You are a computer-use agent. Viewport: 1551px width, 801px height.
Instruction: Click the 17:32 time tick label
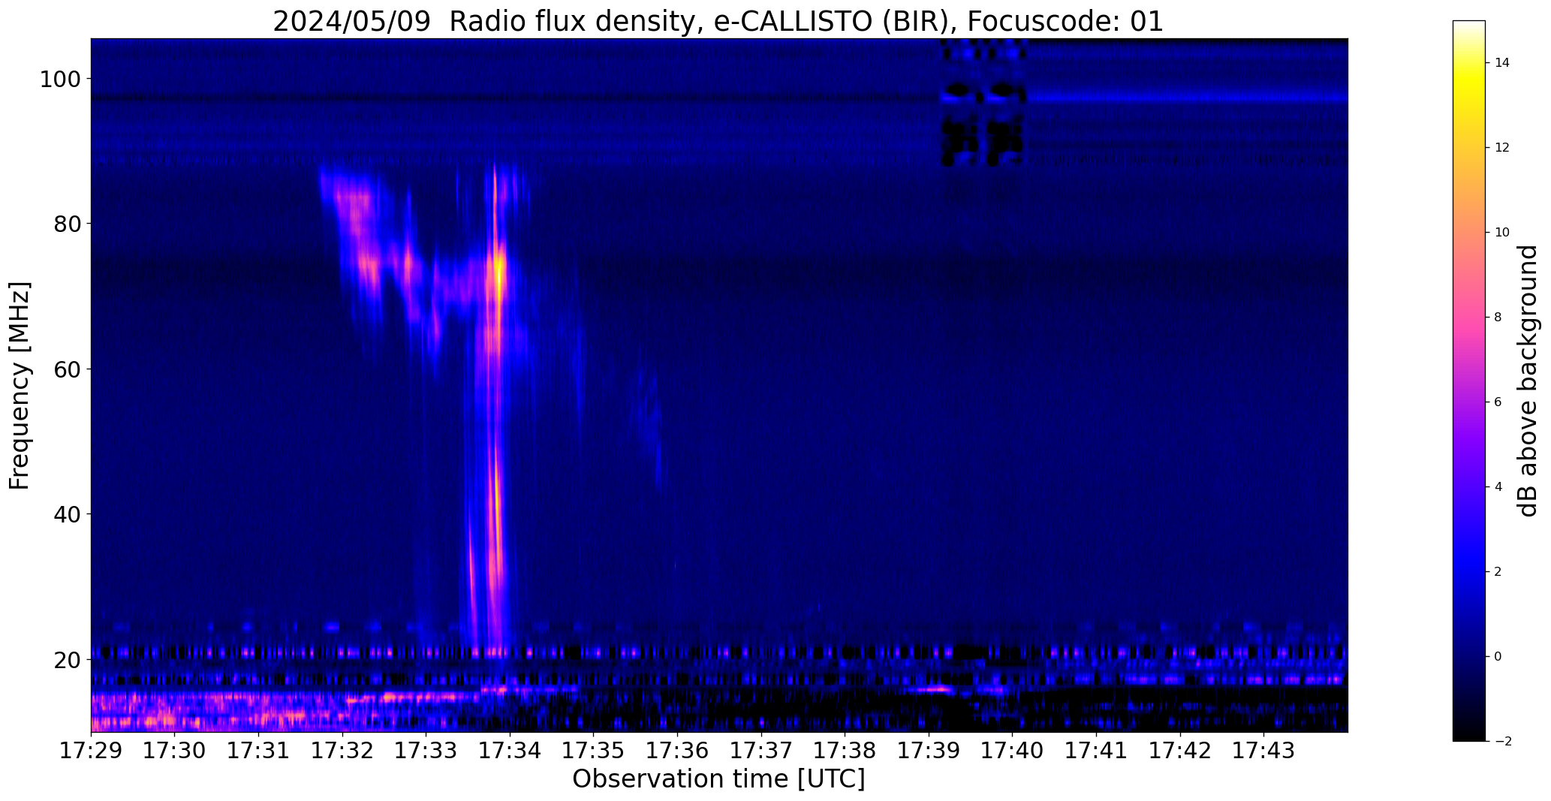click(342, 750)
